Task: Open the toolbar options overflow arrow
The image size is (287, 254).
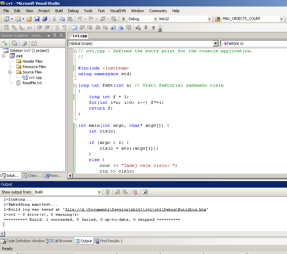Action: coord(160,29)
